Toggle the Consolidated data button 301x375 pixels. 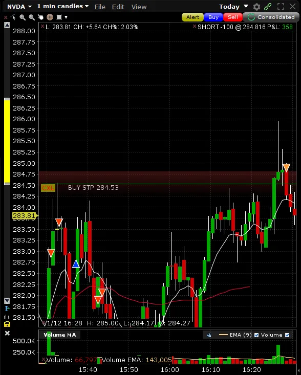[271, 17]
